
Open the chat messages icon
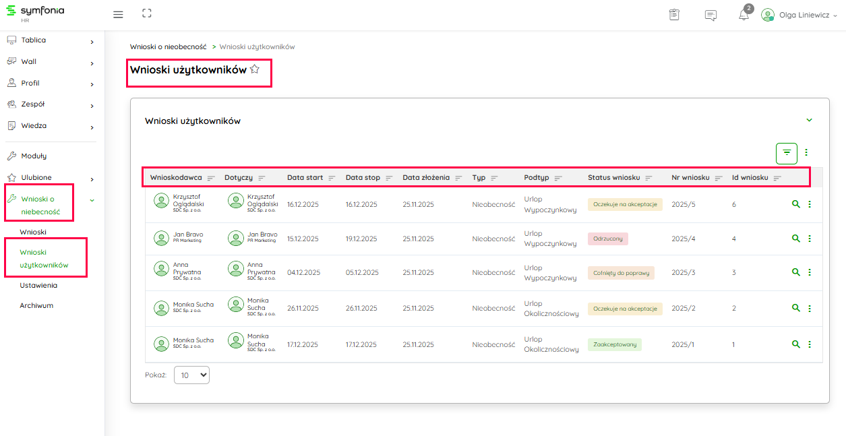point(711,15)
